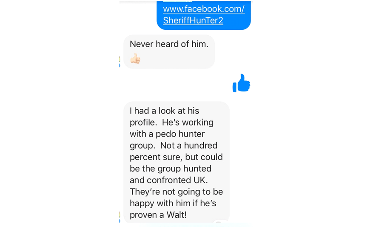Click the 'profile. He's working' line

tap(171, 123)
